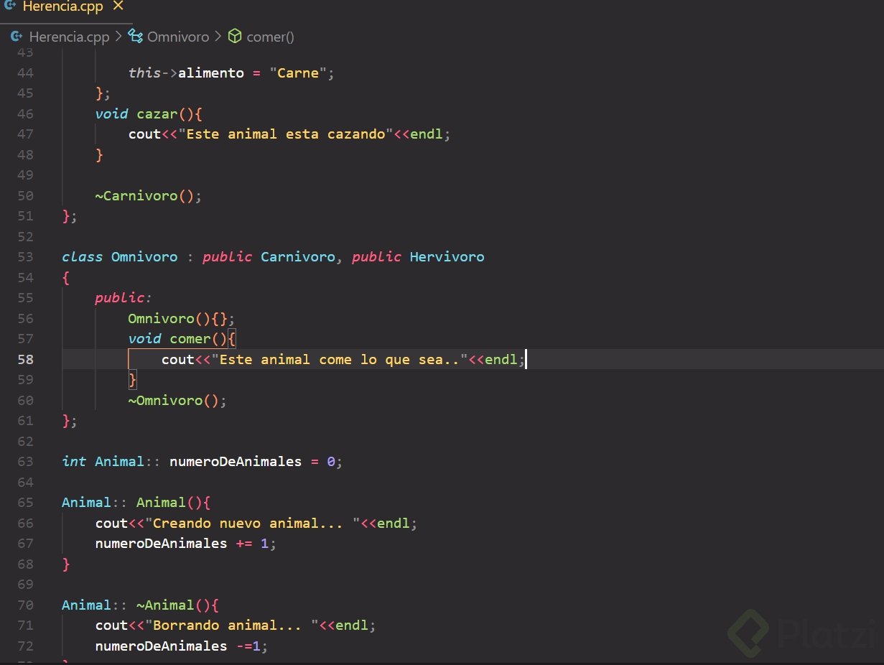The image size is (884, 665).
Task: Click the class symbol icon beside Omnivoro breadcrumb
Action: click(134, 36)
